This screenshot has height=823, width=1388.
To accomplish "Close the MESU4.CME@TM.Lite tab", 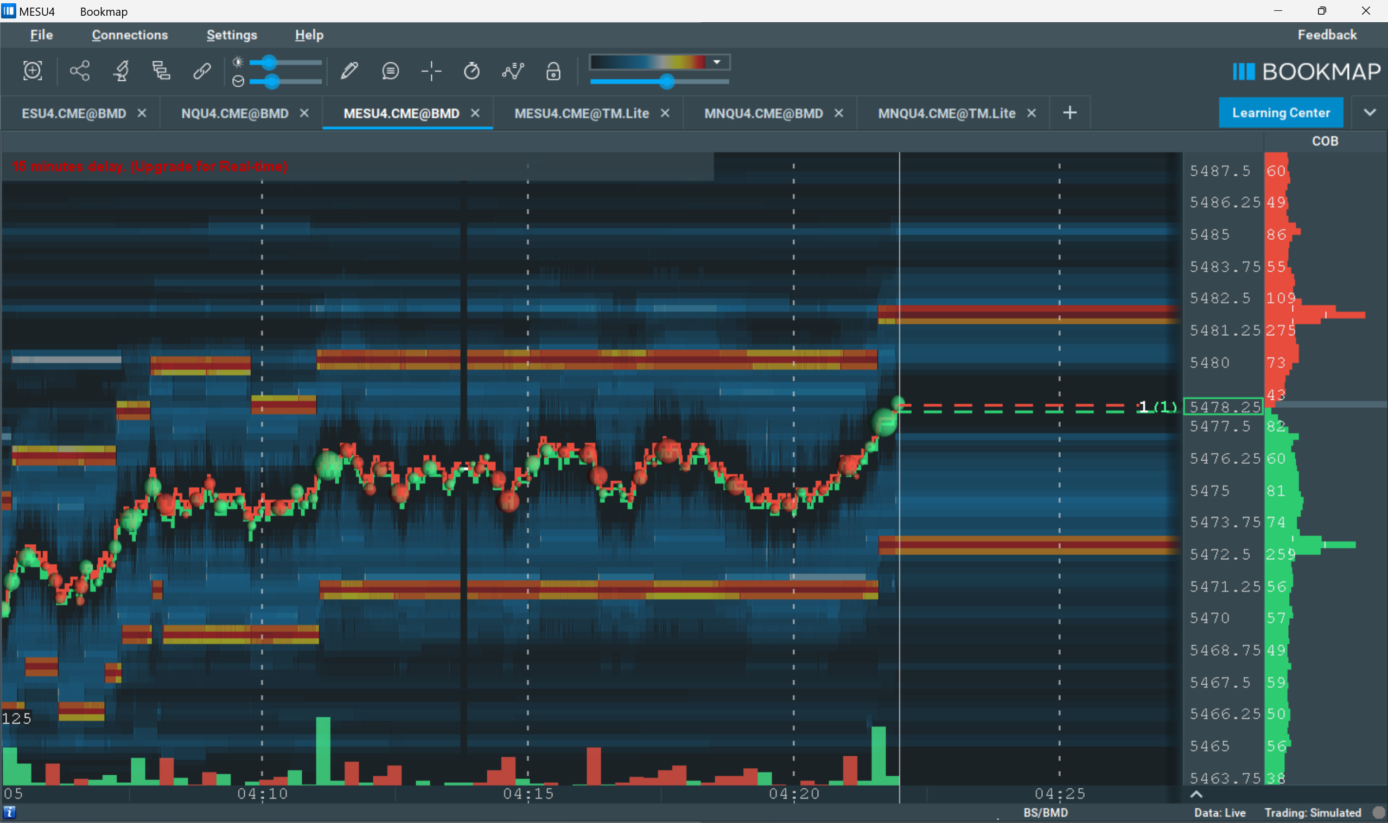I will pyautogui.click(x=665, y=113).
